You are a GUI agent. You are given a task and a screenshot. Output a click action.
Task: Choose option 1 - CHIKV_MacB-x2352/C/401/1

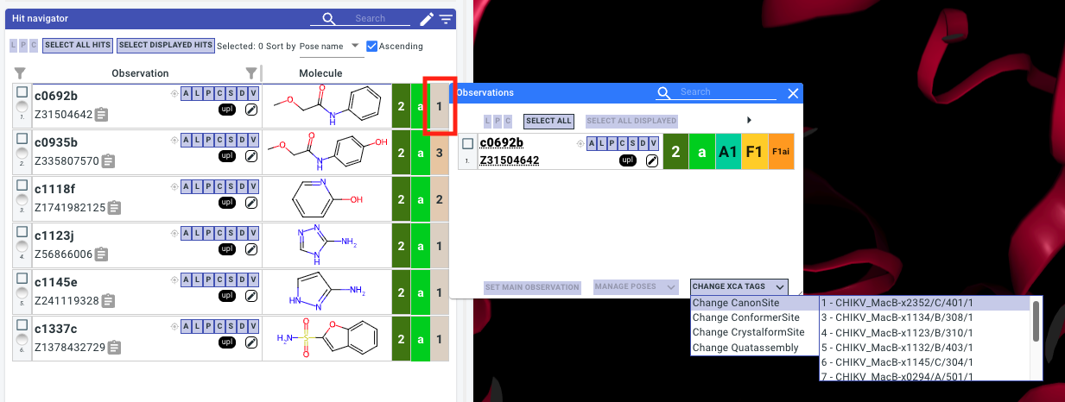tap(924, 303)
